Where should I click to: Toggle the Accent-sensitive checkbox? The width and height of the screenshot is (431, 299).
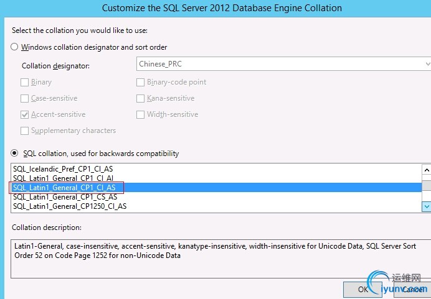click(25, 114)
